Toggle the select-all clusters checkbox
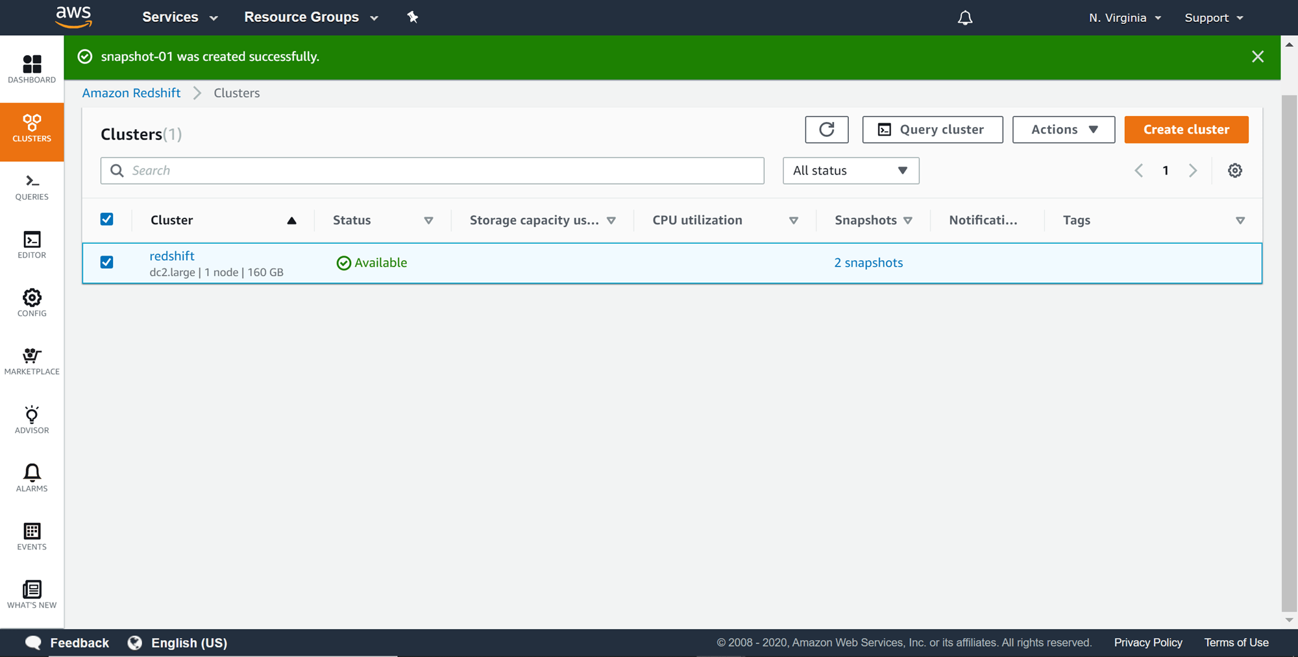1298x657 pixels. pyautogui.click(x=106, y=219)
